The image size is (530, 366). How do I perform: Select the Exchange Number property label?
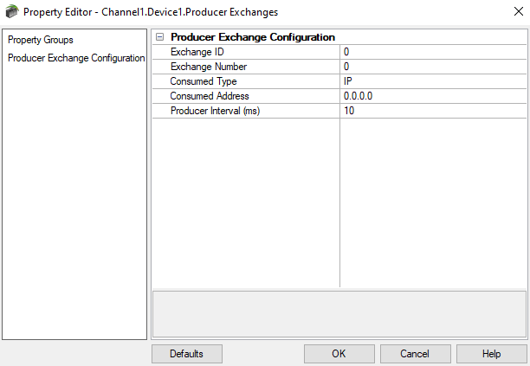point(209,67)
